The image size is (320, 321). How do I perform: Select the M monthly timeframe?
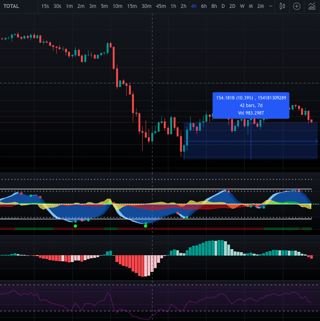pyautogui.click(x=251, y=6)
